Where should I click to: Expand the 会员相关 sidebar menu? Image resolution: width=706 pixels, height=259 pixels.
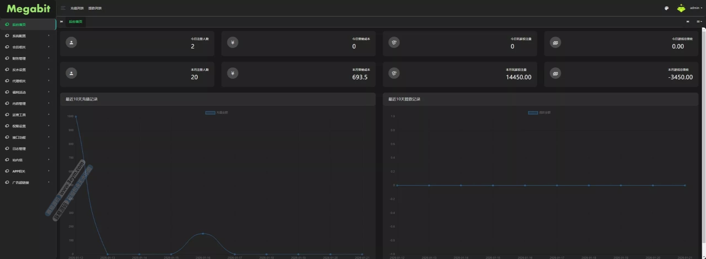pos(28,47)
